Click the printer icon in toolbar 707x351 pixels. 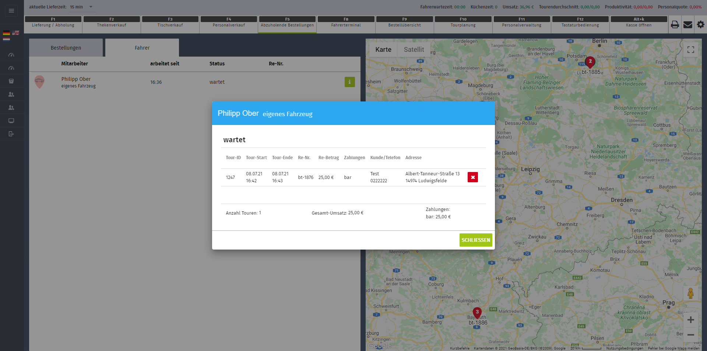click(675, 25)
